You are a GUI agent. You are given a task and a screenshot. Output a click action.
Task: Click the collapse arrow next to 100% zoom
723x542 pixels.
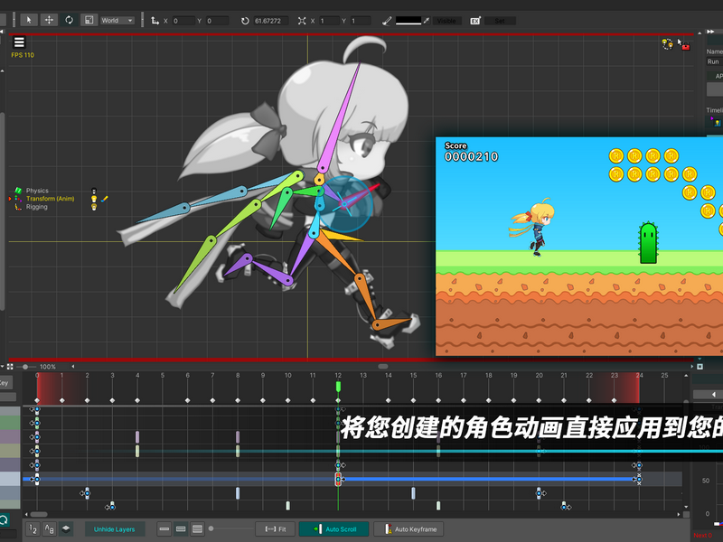[x=73, y=367]
